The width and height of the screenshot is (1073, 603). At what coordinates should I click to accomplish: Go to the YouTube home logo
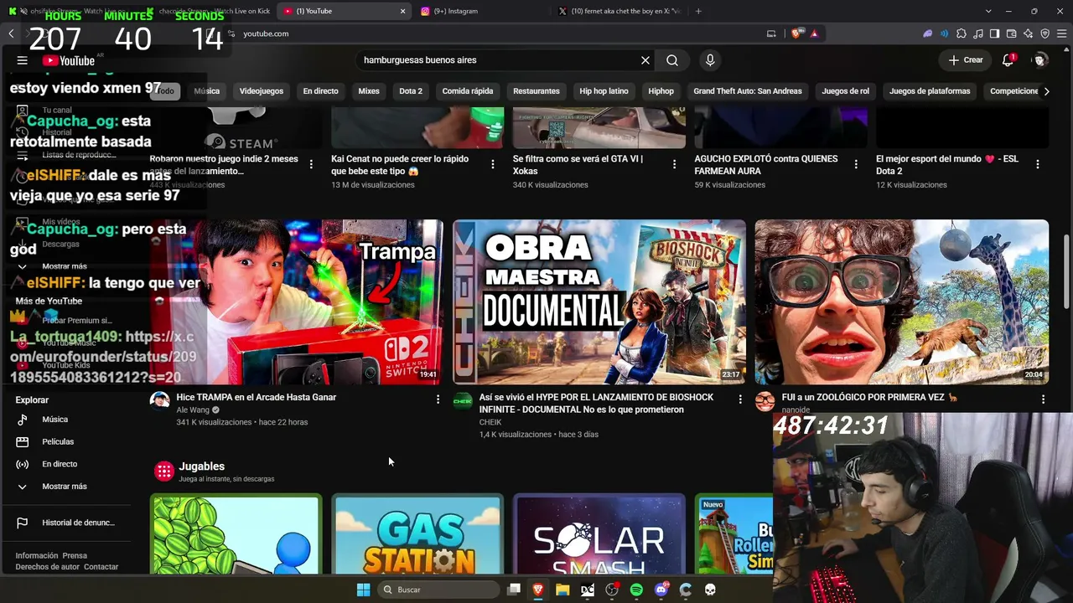point(69,60)
